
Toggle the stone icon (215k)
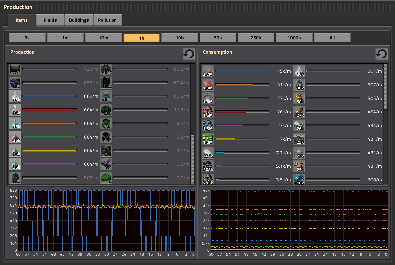208,179
